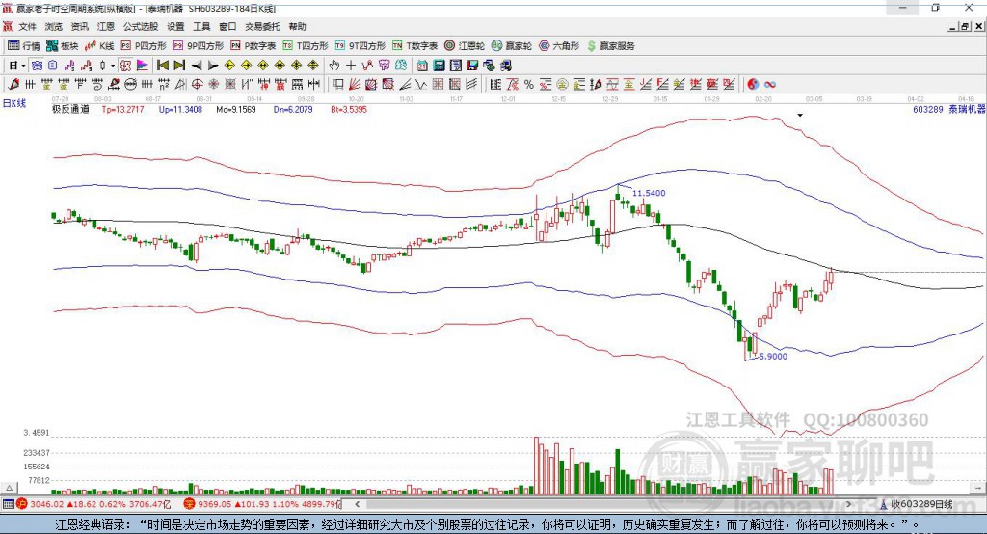Click the keyboard grid icon in status bar

point(8,504)
